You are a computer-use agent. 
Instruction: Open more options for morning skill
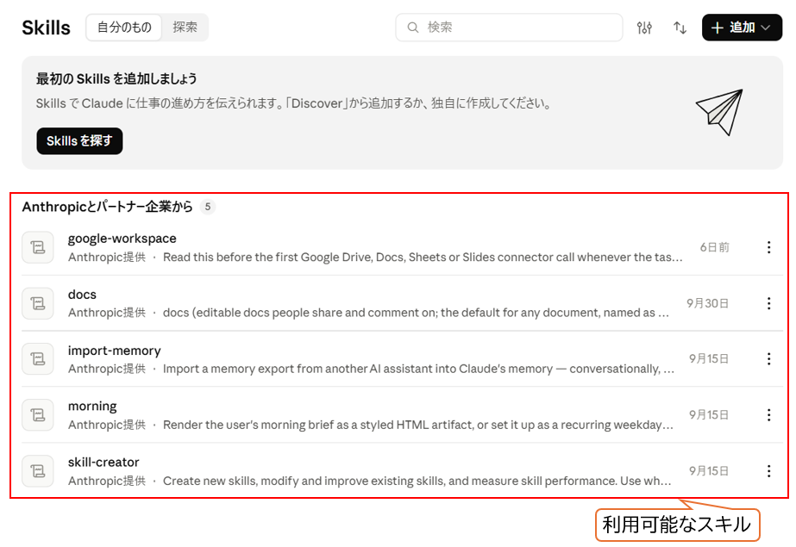768,414
